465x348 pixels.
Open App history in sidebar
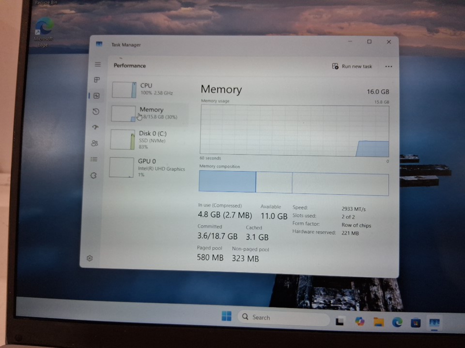pyautogui.click(x=96, y=112)
